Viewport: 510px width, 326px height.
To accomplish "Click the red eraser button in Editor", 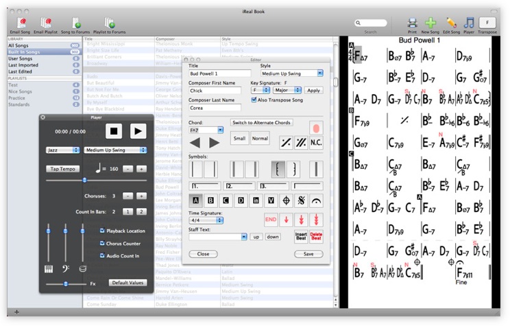I will 316,128.
